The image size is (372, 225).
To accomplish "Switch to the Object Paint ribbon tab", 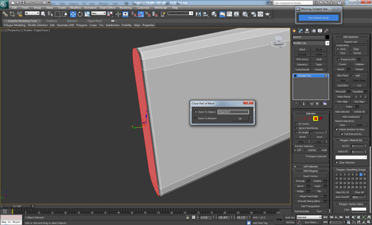I will pyautogui.click(x=94, y=21).
